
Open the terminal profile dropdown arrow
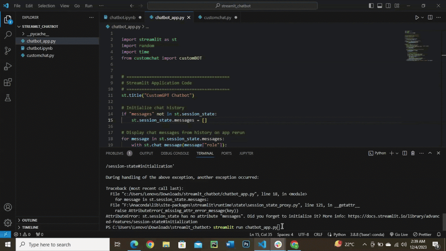coord(397,153)
